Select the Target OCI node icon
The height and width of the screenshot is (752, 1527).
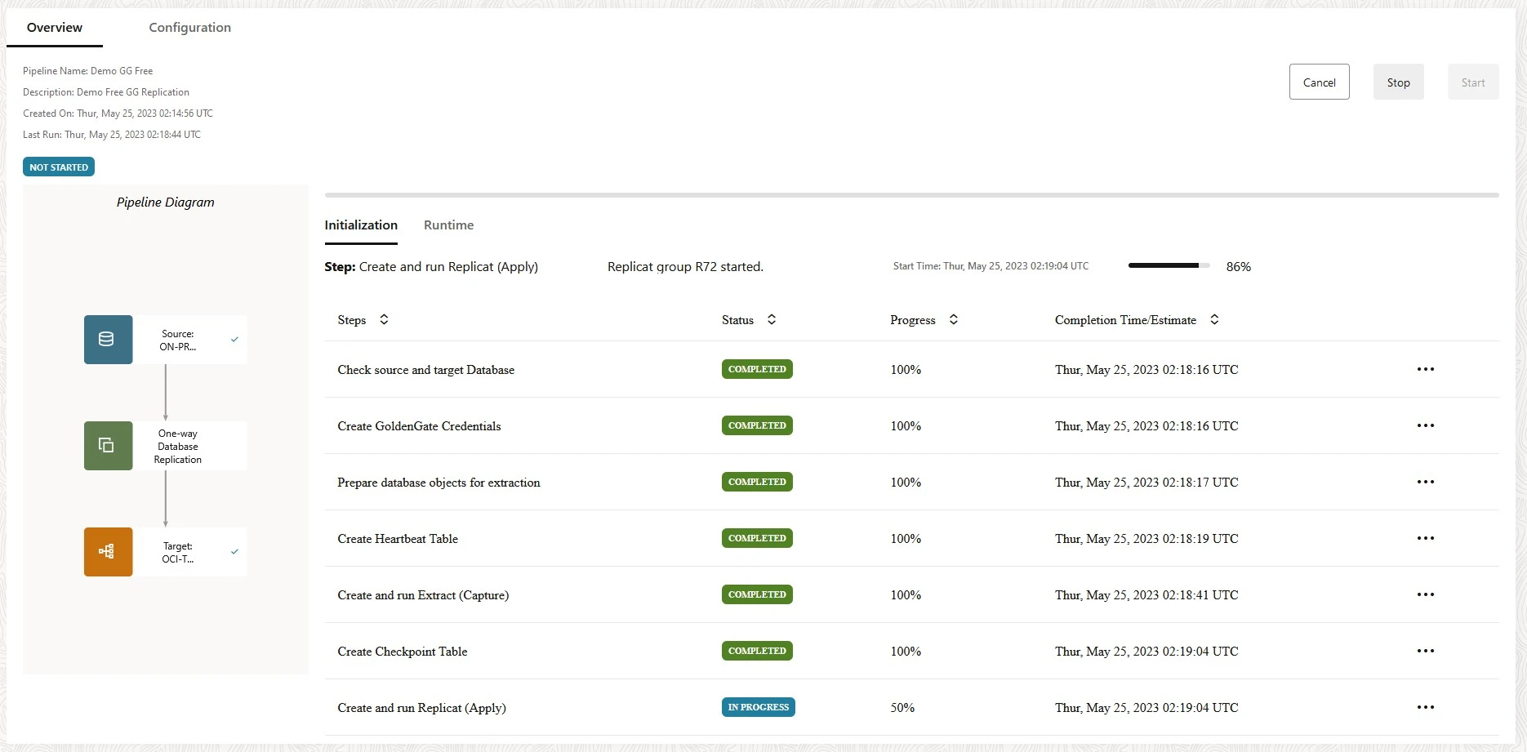107,552
